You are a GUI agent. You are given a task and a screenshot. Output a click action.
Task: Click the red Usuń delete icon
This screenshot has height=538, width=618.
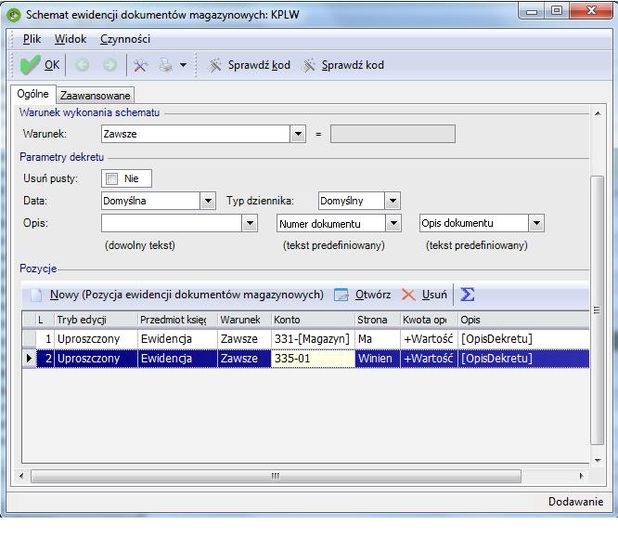[408, 295]
